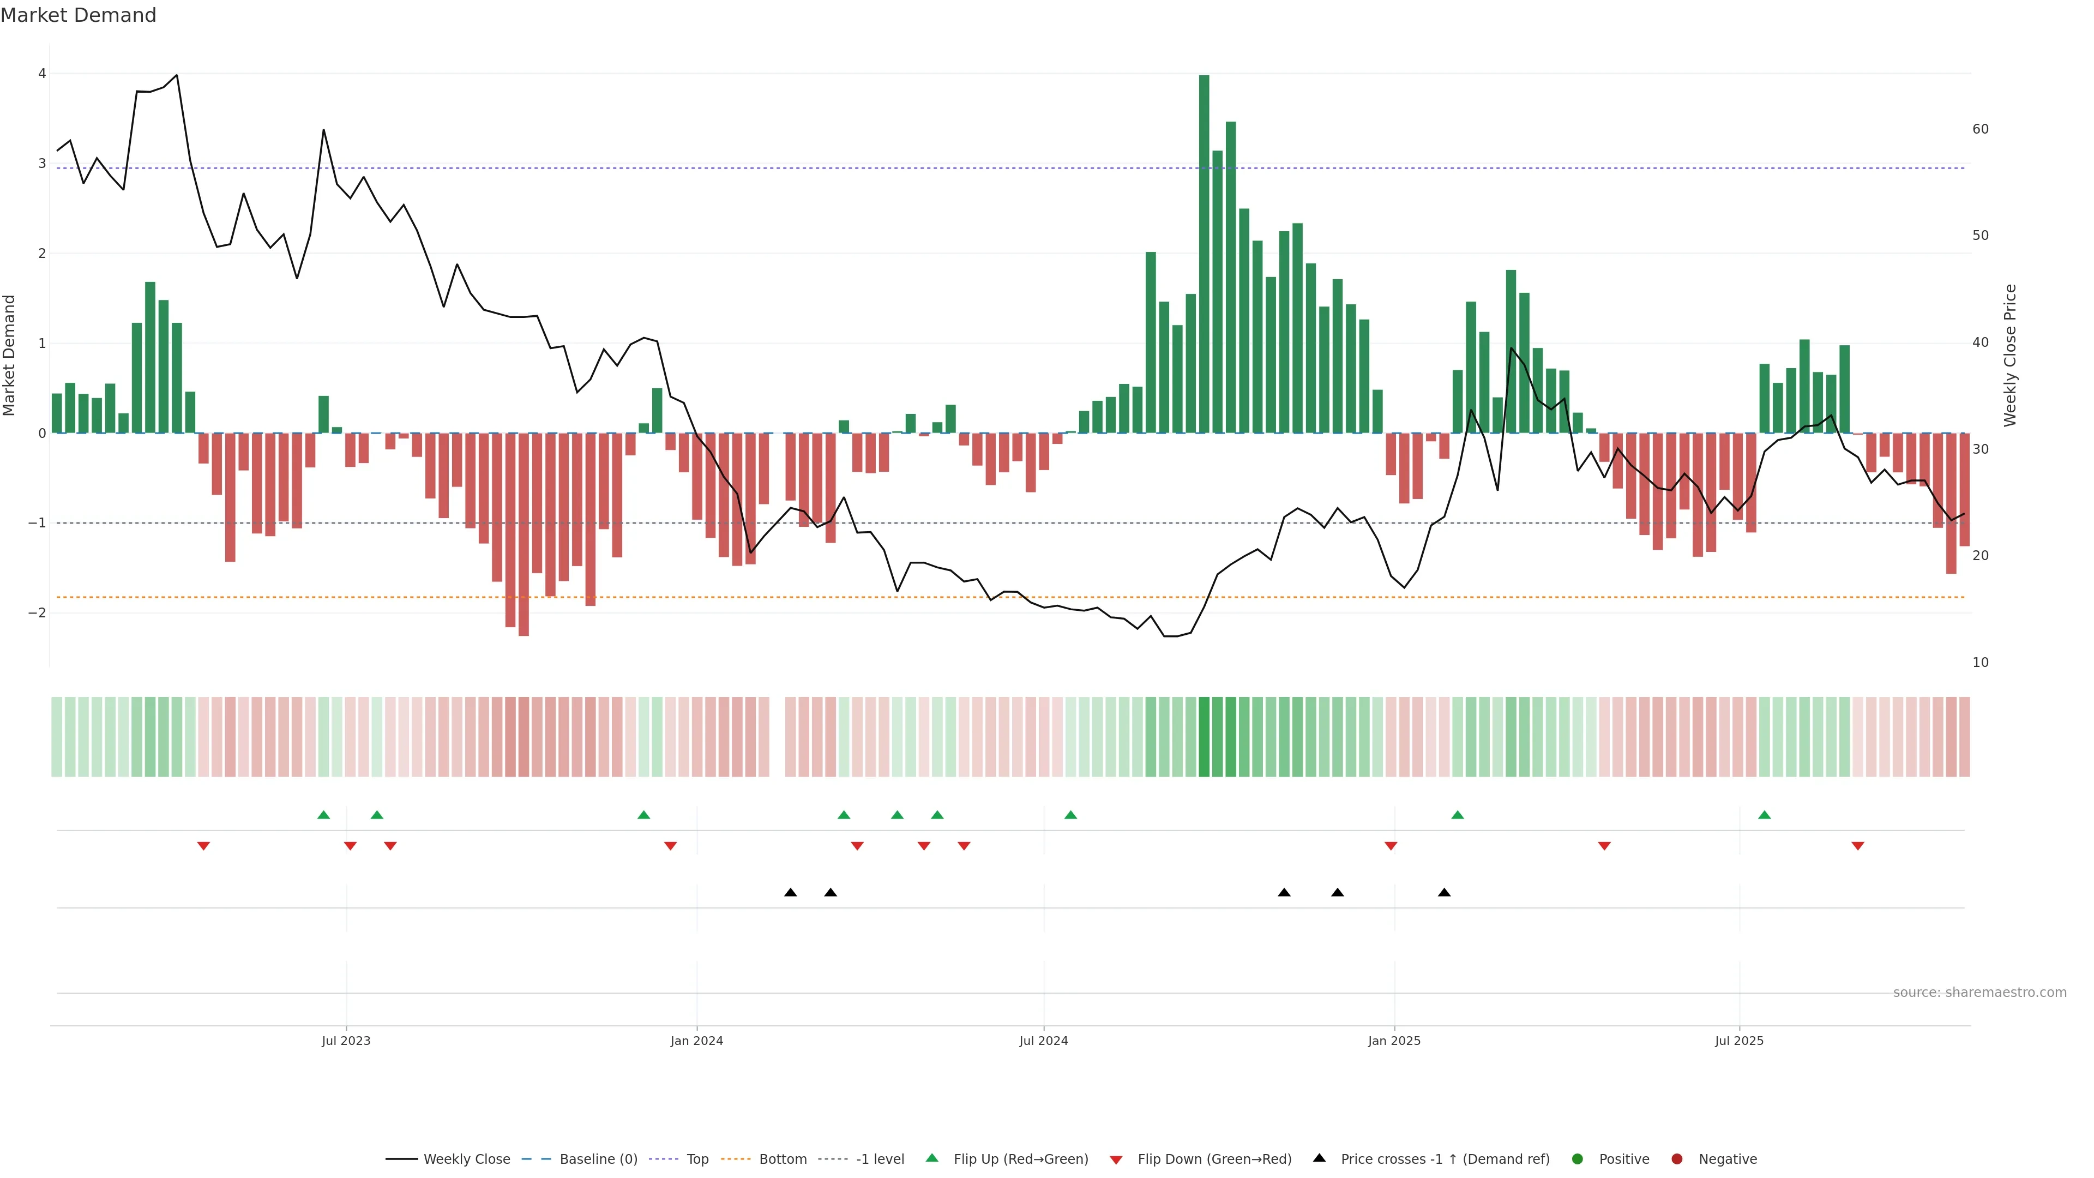
Task: Click the black triangle Price crosses legend icon
Action: click(1319, 1158)
